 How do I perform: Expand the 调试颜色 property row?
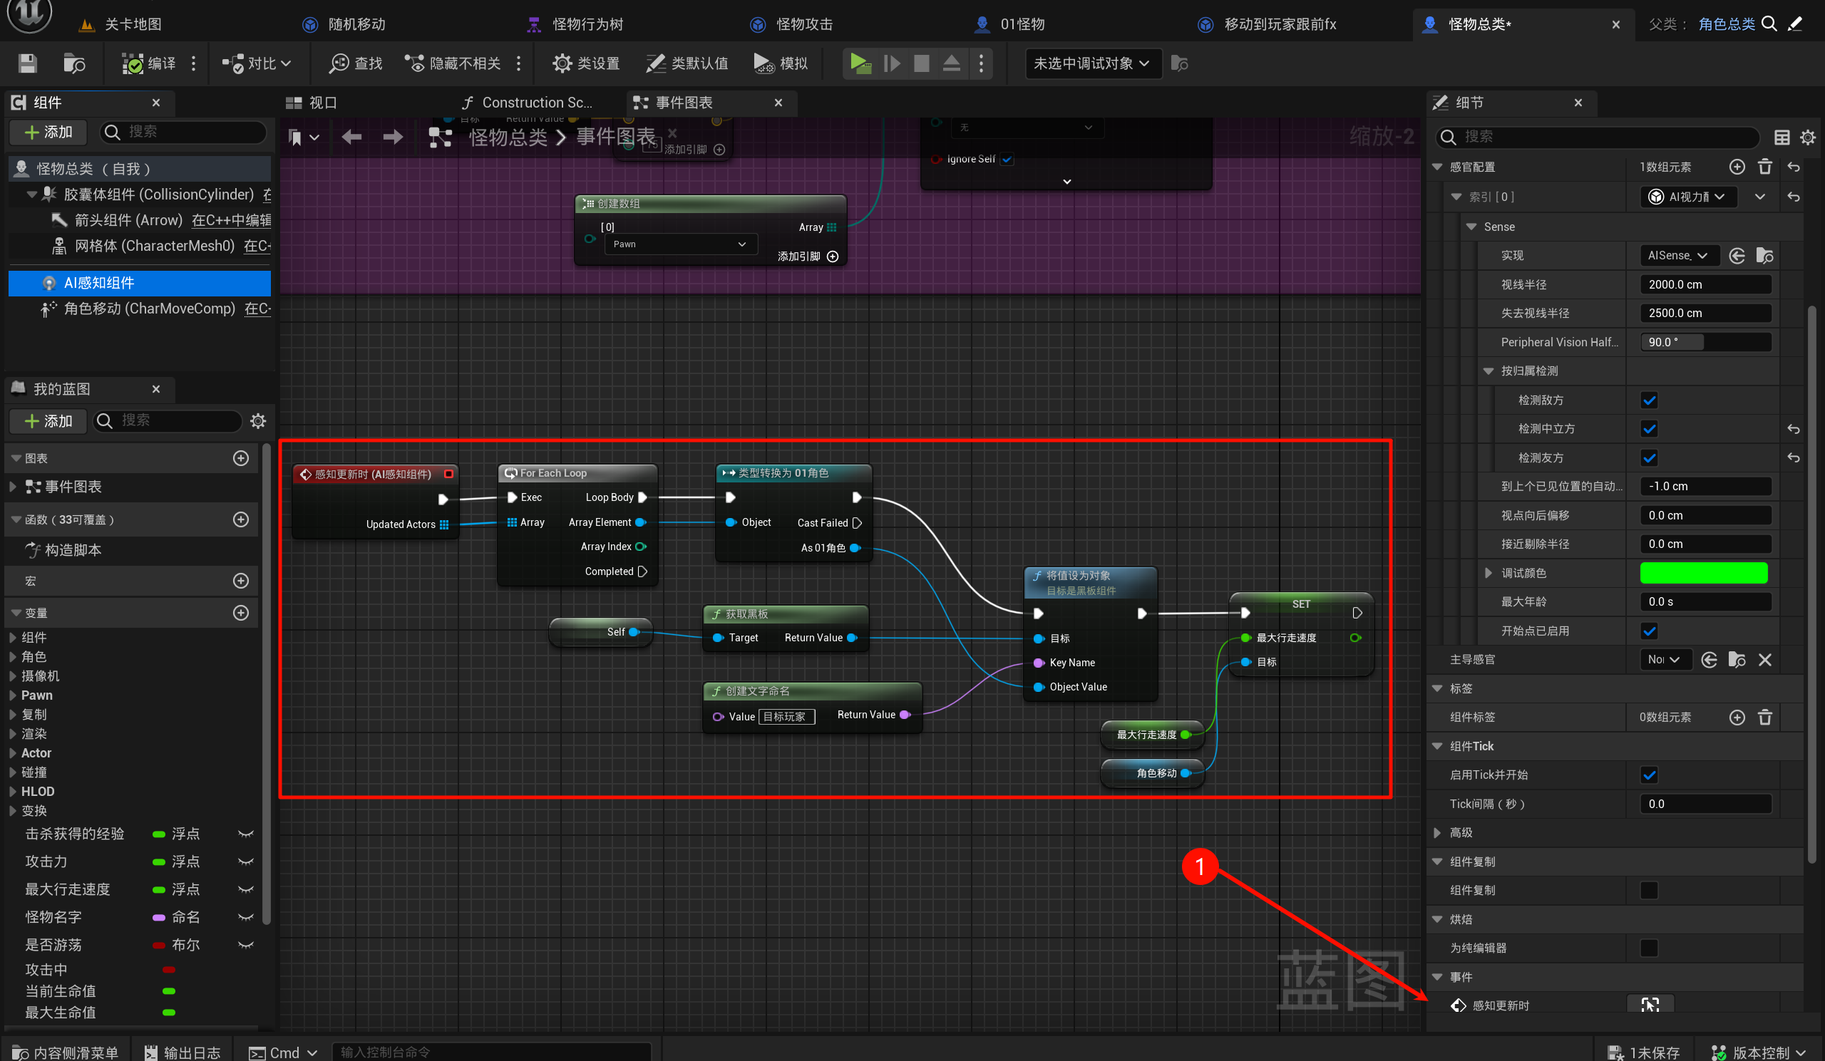pos(1489,573)
